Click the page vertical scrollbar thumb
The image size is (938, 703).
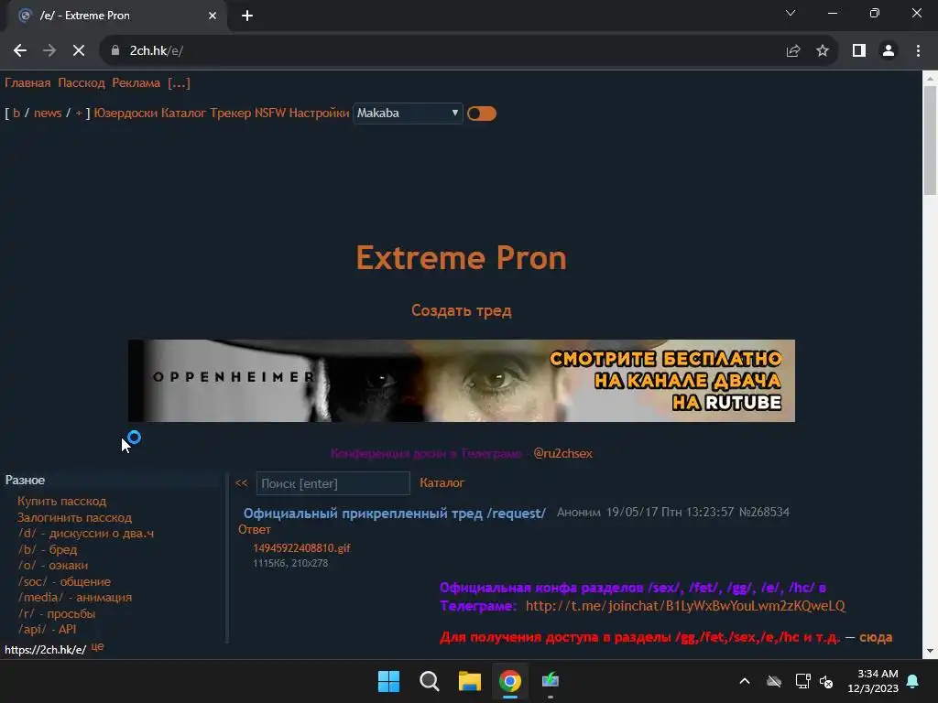(930, 140)
